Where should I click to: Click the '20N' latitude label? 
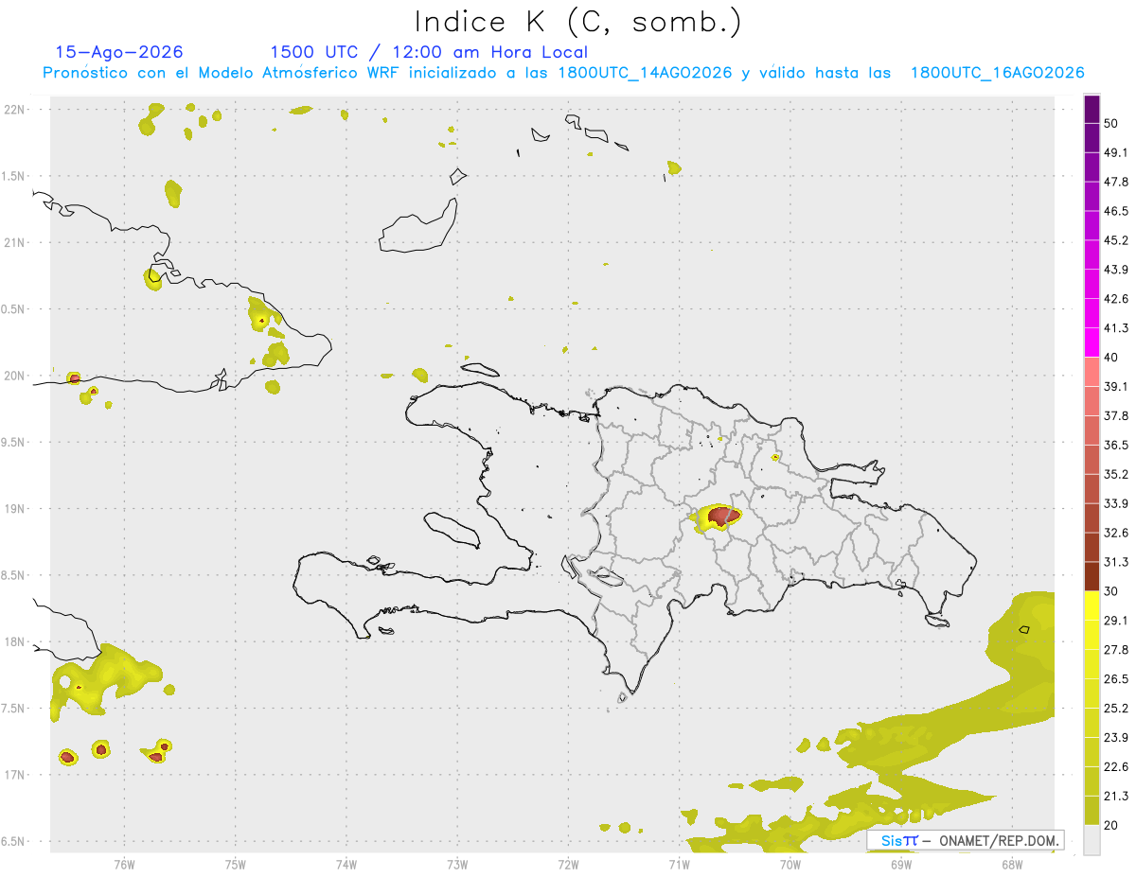pos(15,376)
